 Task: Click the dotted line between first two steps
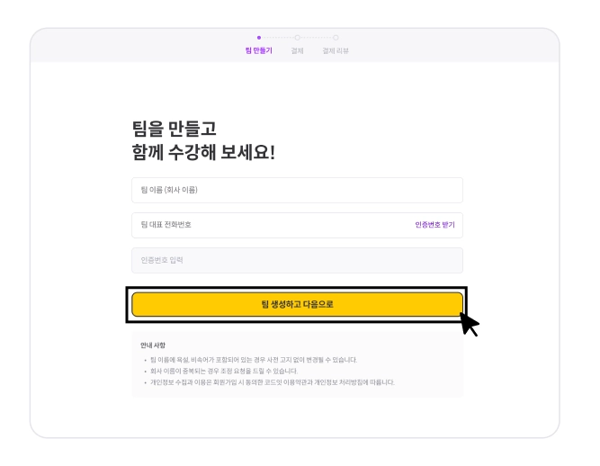point(278,38)
